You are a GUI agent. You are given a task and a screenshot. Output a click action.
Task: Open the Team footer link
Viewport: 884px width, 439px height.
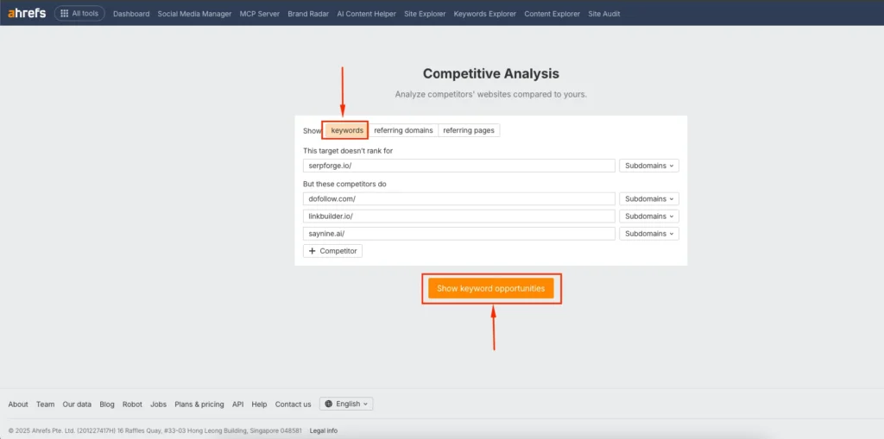tap(46, 404)
